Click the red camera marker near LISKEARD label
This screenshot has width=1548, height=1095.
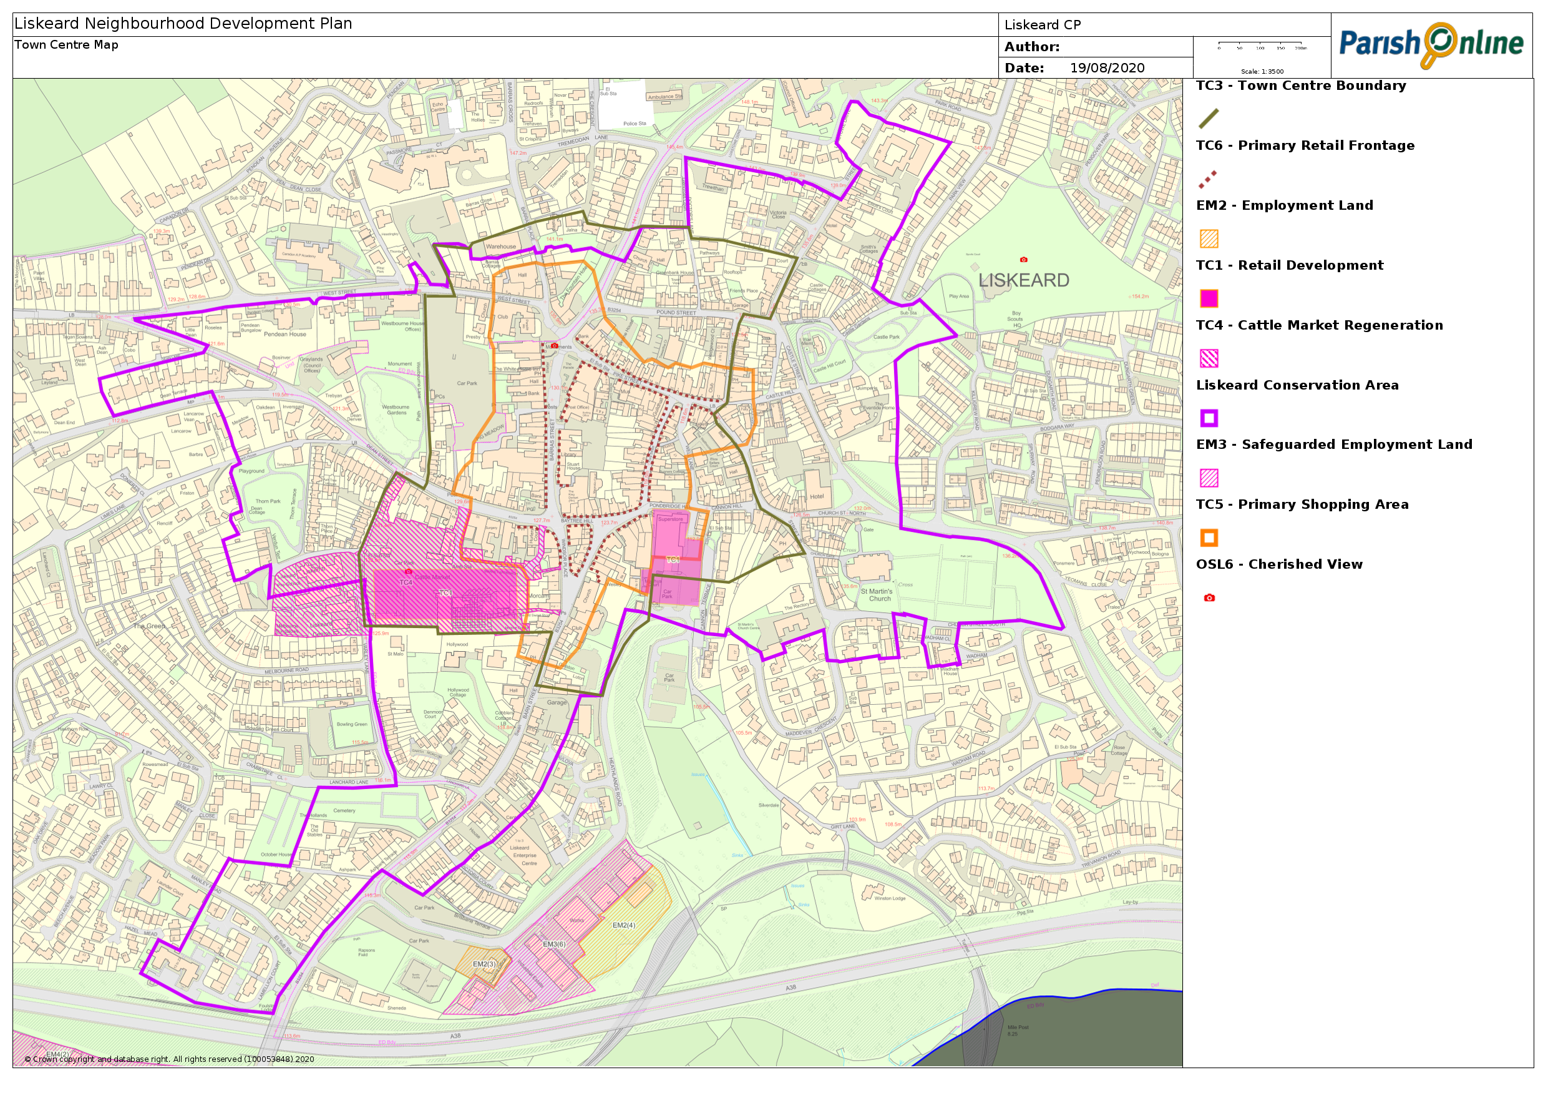coord(1023,260)
